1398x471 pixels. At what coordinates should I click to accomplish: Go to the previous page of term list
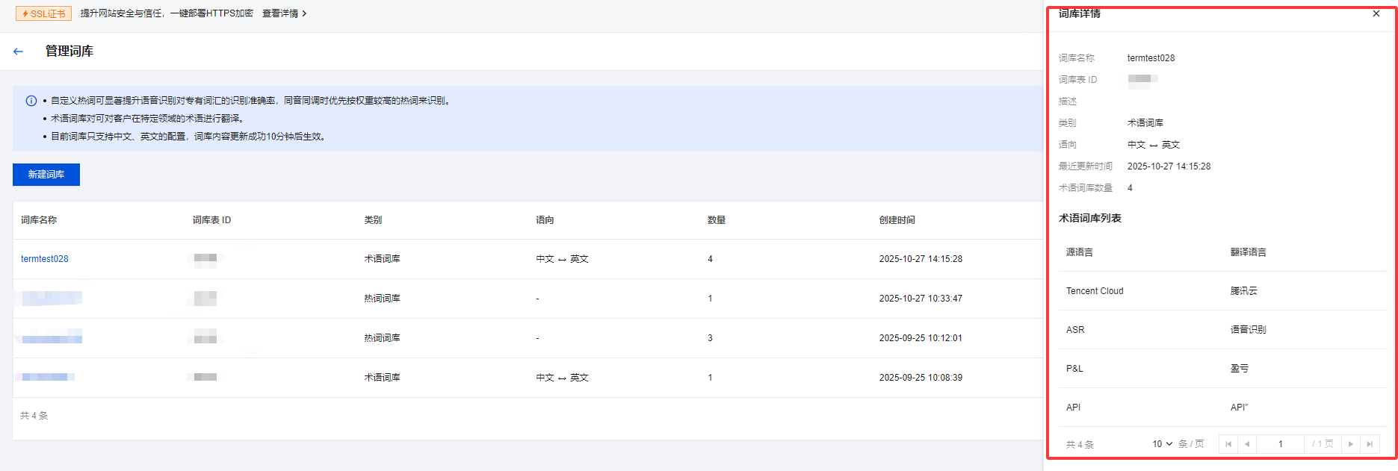pyautogui.click(x=1247, y=444)
